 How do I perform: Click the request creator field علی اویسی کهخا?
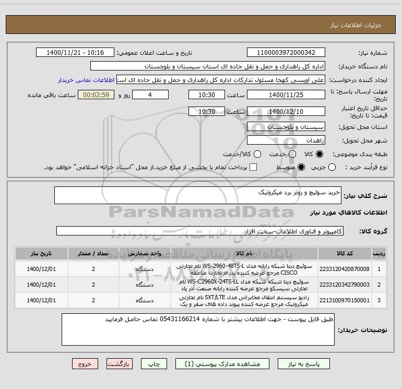[221, 80]
